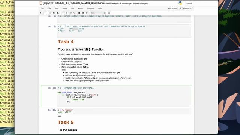The image size is (240, 135).
Task: Click the def pre_word(test_word): line
Action: pos(71,93)
